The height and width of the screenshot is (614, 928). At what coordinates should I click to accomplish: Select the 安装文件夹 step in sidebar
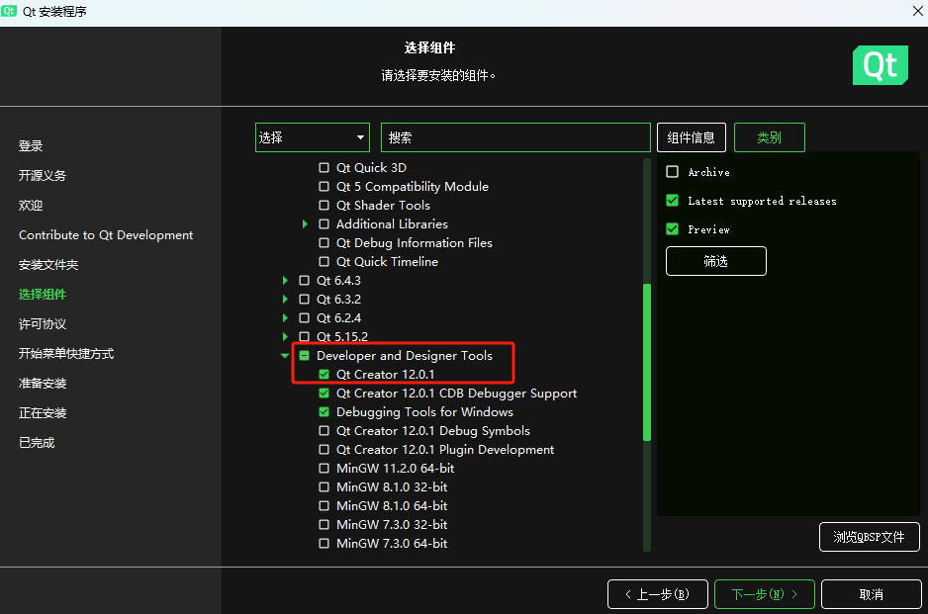pyautogui.click(x=48, y=264)
